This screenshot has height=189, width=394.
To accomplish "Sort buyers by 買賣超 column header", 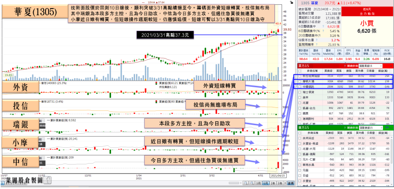I will tap(328, 71).
